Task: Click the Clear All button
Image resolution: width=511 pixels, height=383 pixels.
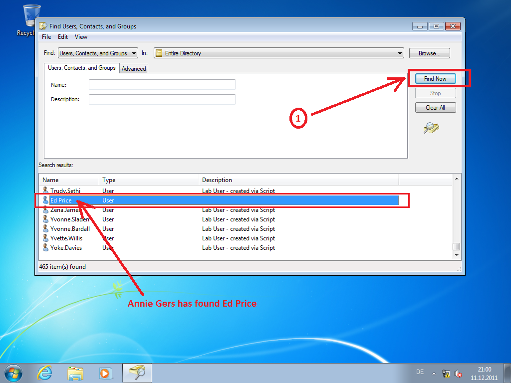Action: pos(435,108)
